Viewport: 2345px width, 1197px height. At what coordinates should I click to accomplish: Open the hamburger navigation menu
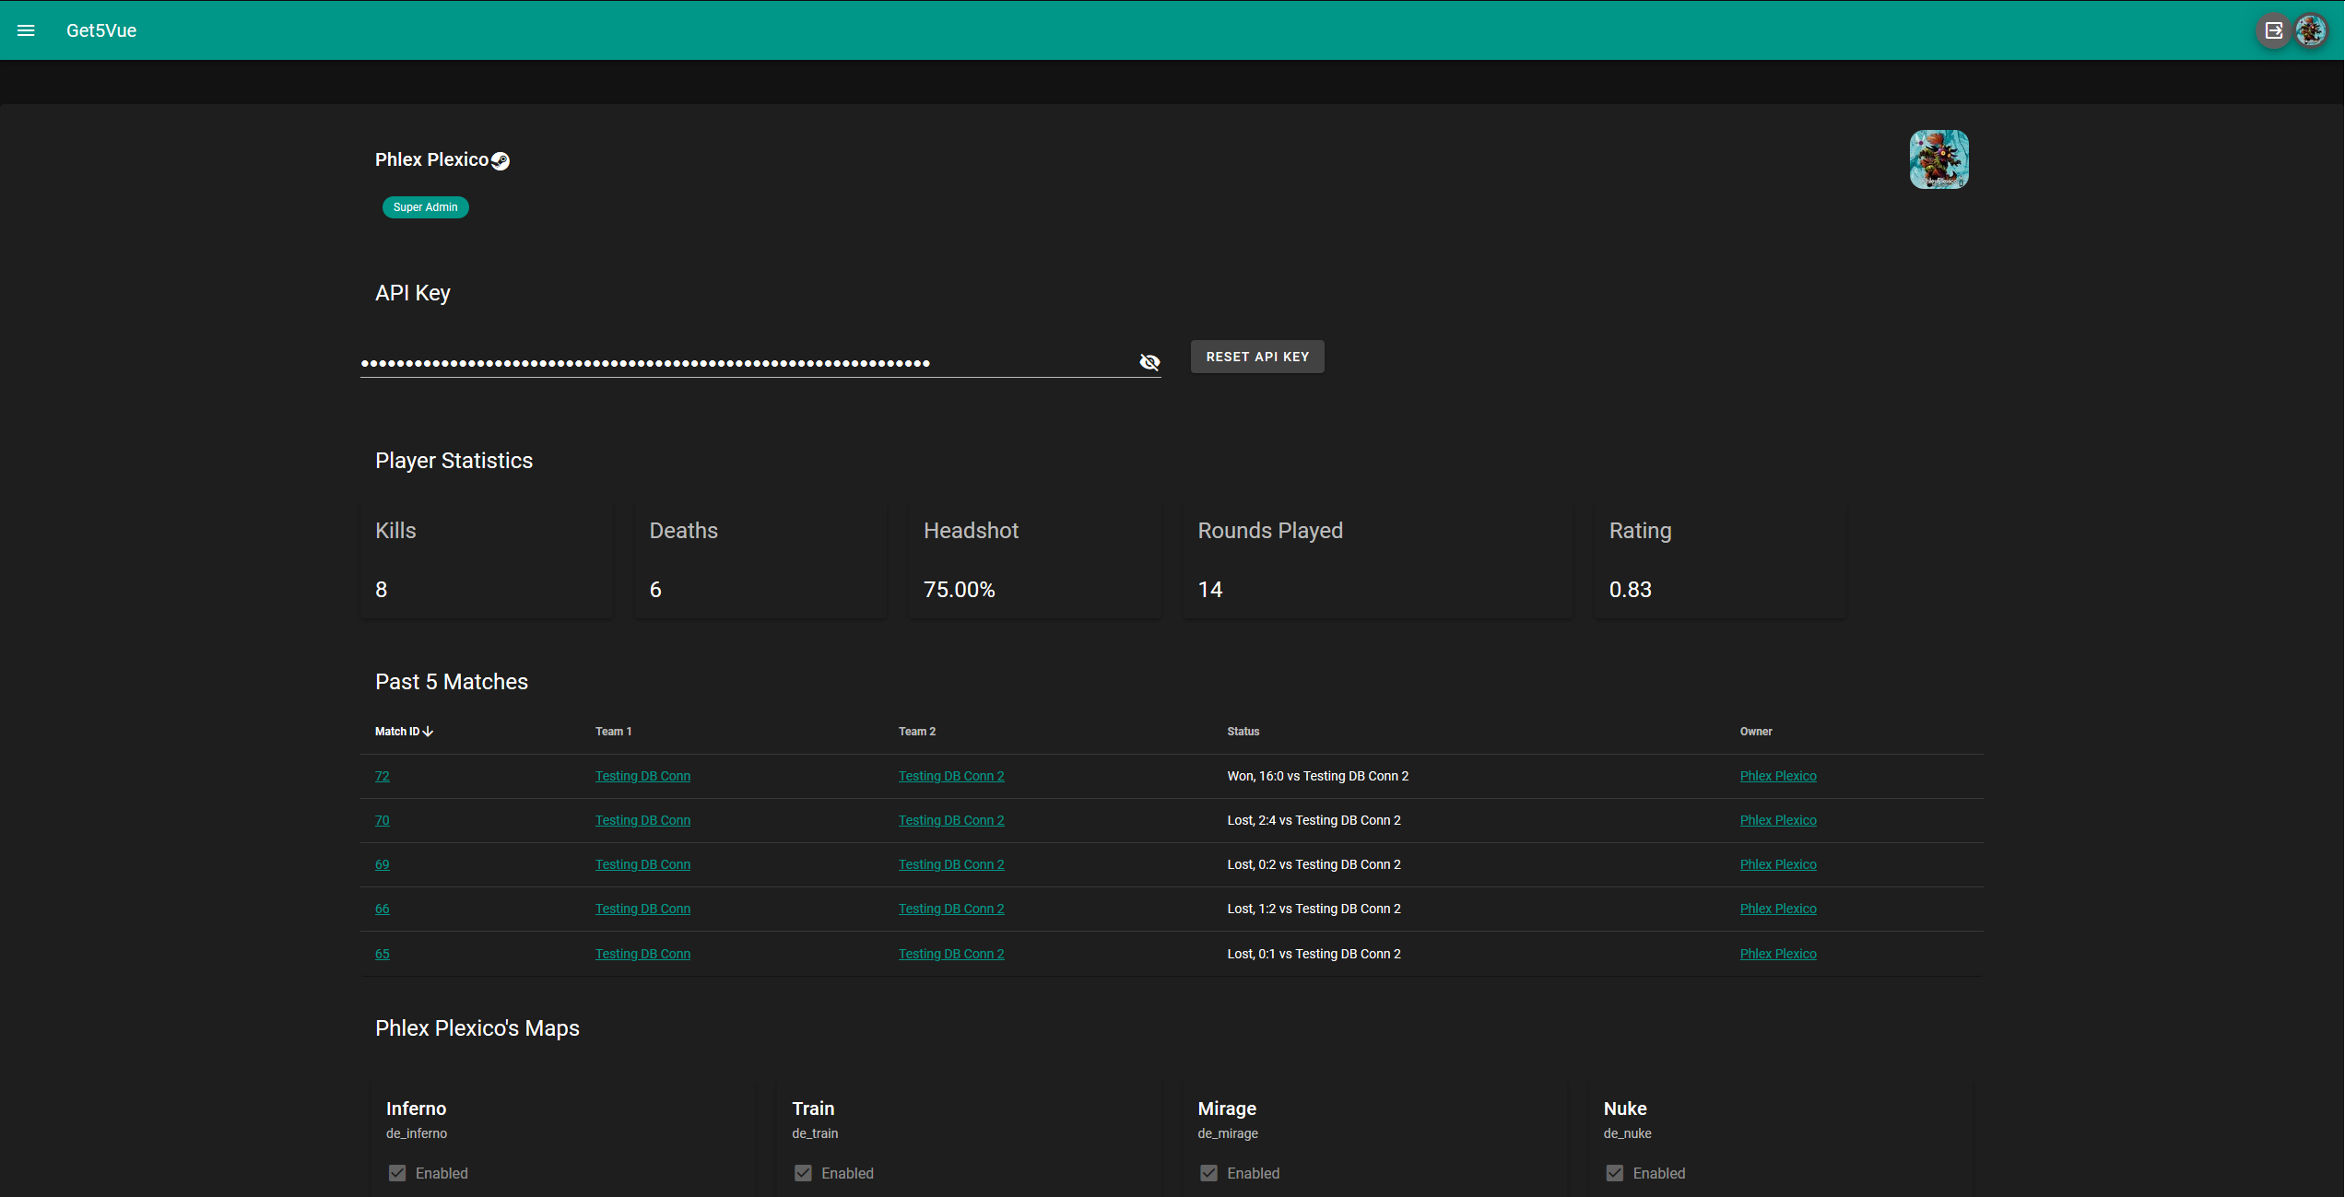26,30
